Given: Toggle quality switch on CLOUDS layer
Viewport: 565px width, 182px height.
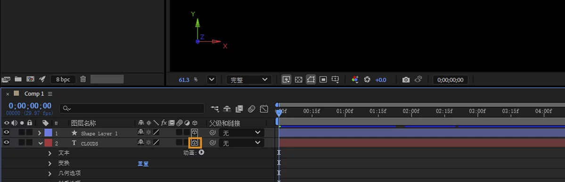Looking at the screenshot, I should tap(156, 143).
